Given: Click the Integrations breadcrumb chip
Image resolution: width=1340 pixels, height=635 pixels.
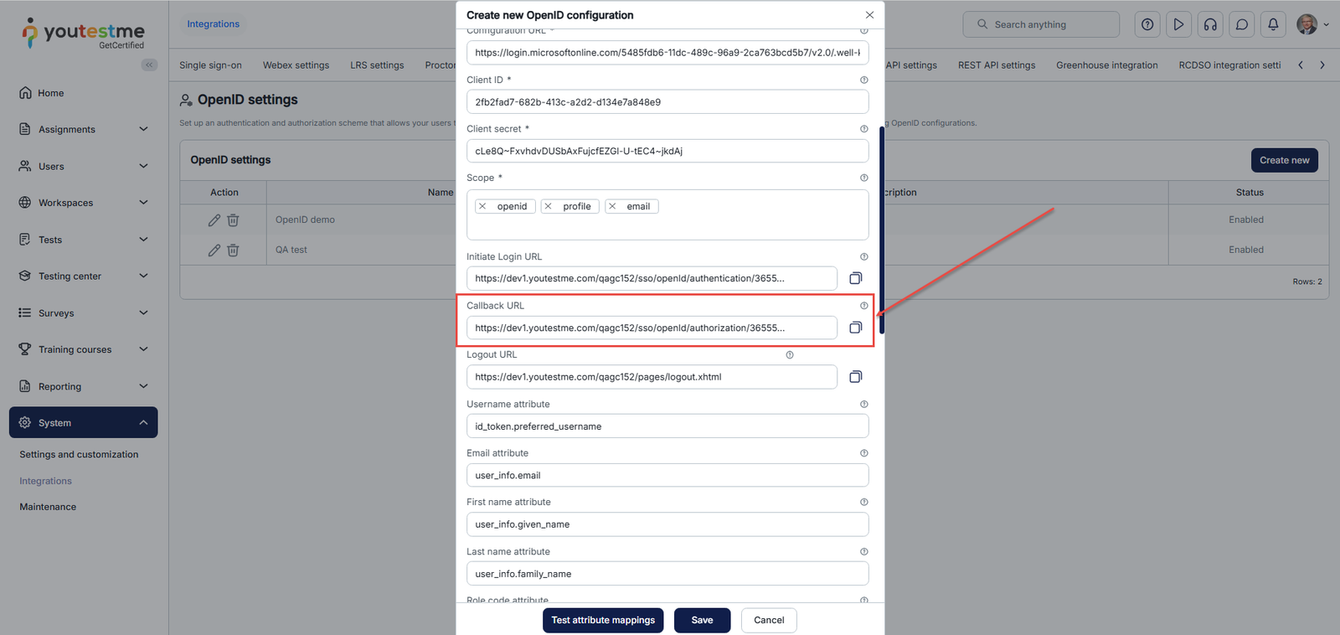Looking at the screenshot, I should (x=213, y=24).
